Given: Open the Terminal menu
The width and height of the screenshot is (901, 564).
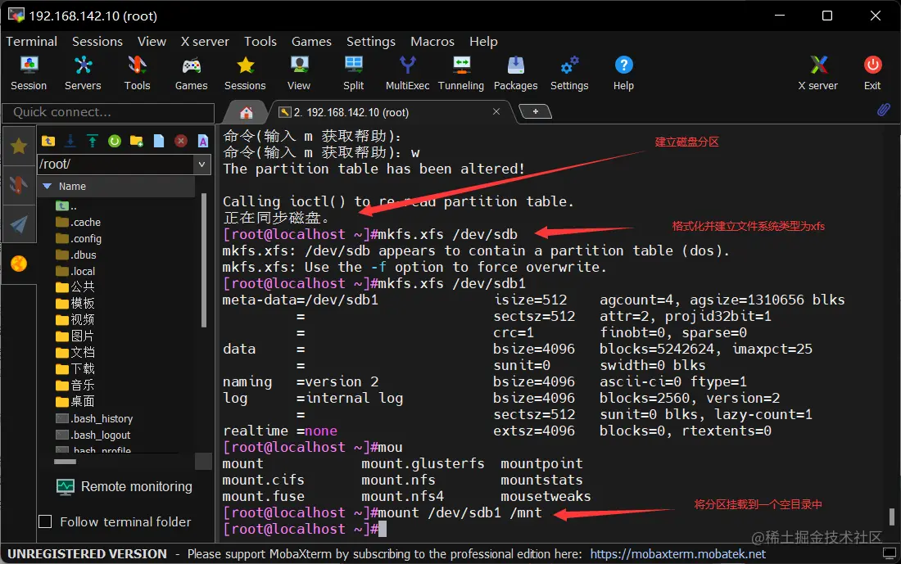Looking at the screenshot, I should pos(32,42).
